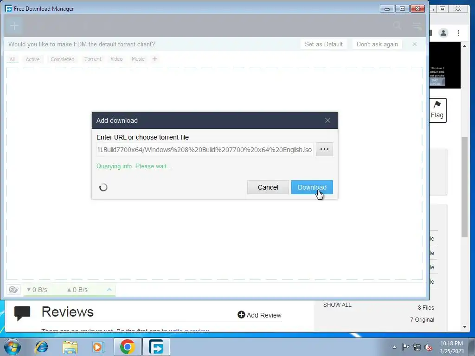475x356 pixels.
Task: Switch to the Active tab
Action: click(32, 59)
